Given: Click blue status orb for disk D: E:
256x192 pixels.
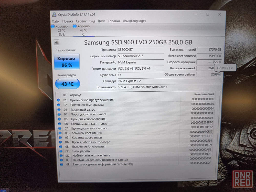Looking at the screenshot, I should point(53,26).
